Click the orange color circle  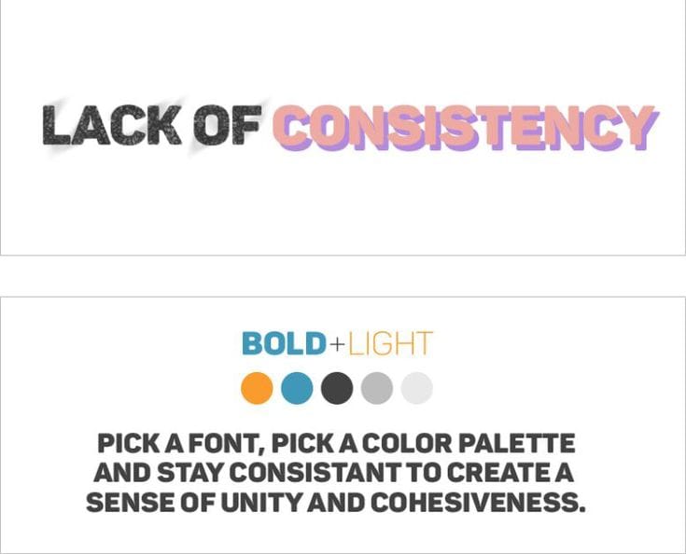257,388
